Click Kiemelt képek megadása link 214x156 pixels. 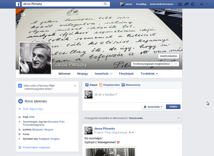tap(36, 147)
